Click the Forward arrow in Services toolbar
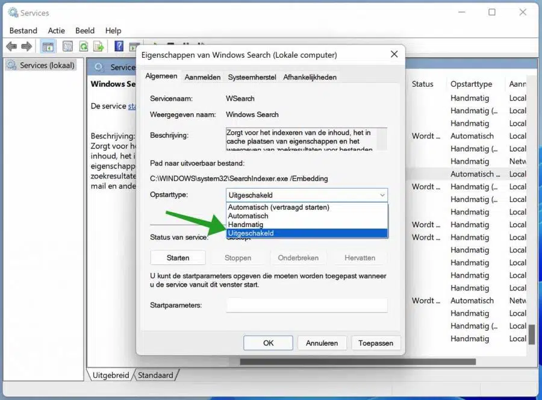This screenshot has width=542, height=400. click(x=26, y=46)
